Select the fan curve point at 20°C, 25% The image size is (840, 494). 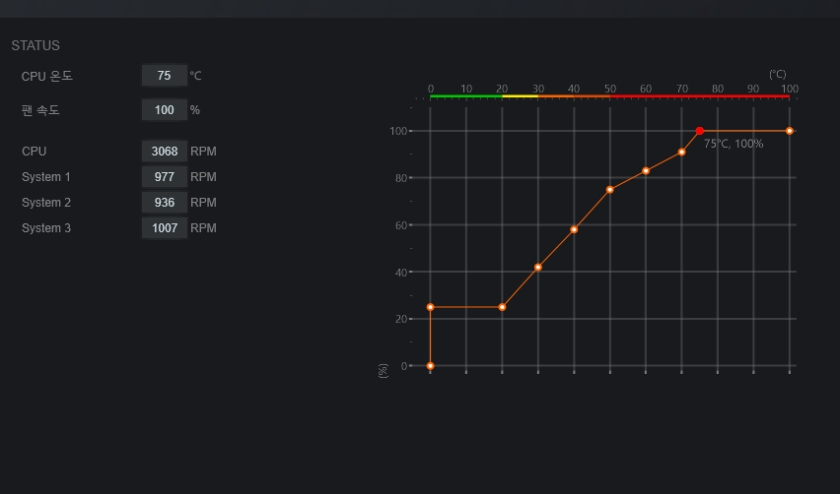click(502, 307)
